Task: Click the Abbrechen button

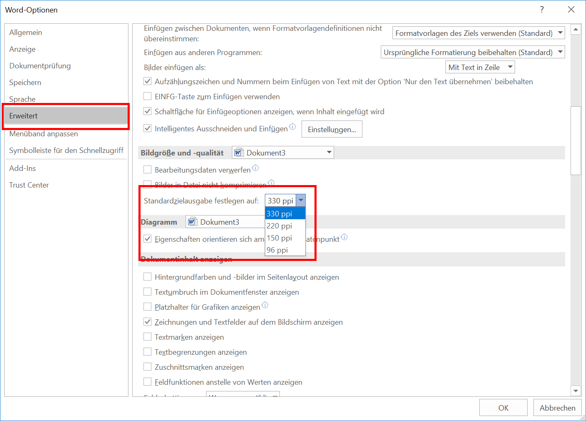Action: coord(557,408)
